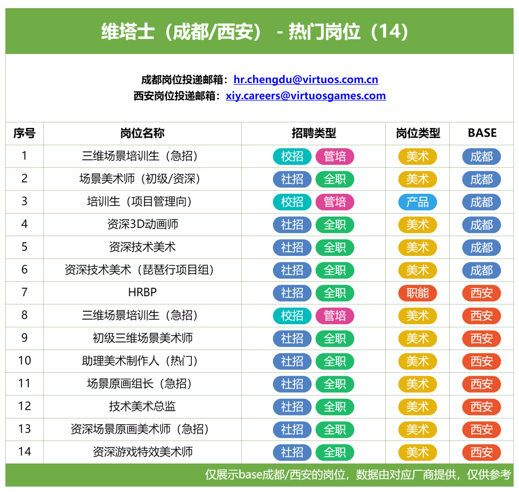The image size is (519, 492).
Task: Click the 招聘类型 column header
Action: coord(313,133)
